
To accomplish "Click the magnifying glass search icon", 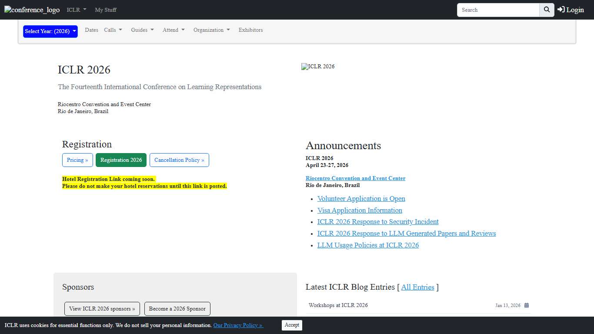I will [x=547, y=10].
